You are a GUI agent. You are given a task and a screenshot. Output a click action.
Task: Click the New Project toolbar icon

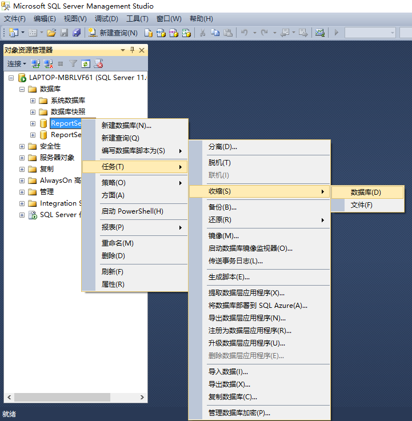pos(14,33)
